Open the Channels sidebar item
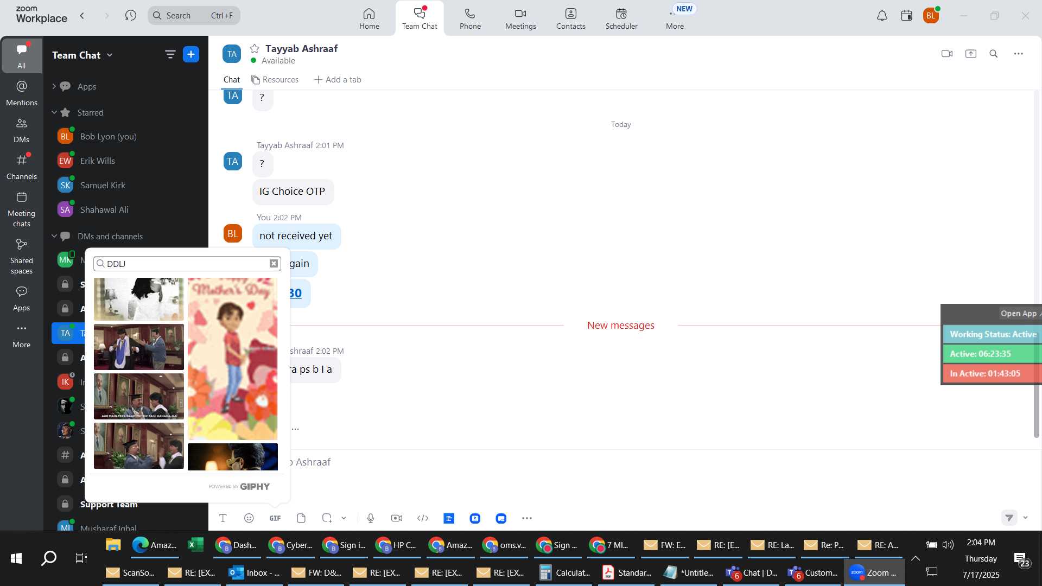This screenshot has height=586, width=1042. 21,167
